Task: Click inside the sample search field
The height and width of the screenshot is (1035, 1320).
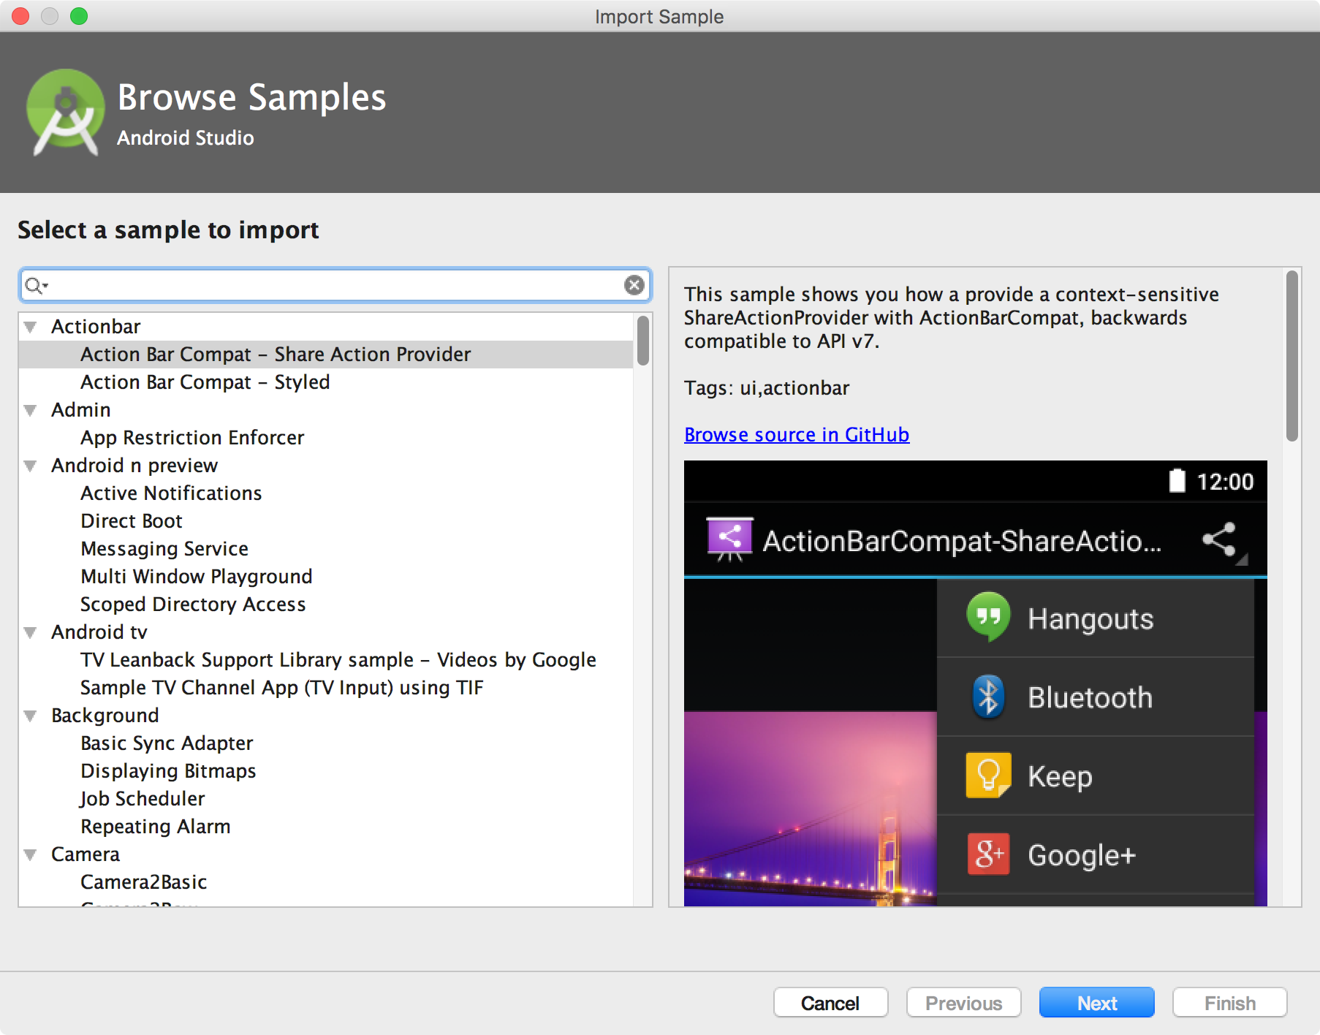Action: coord(329,286)
